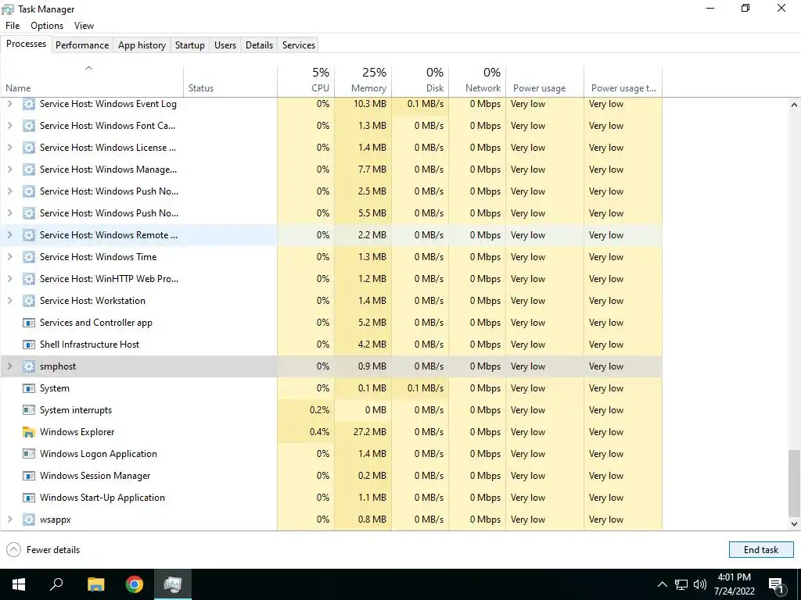
Task: Click the smphost process icon
Action: [x=29, y=366]
